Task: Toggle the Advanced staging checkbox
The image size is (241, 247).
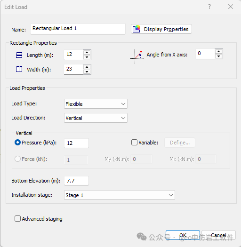Action: point(17,219)
